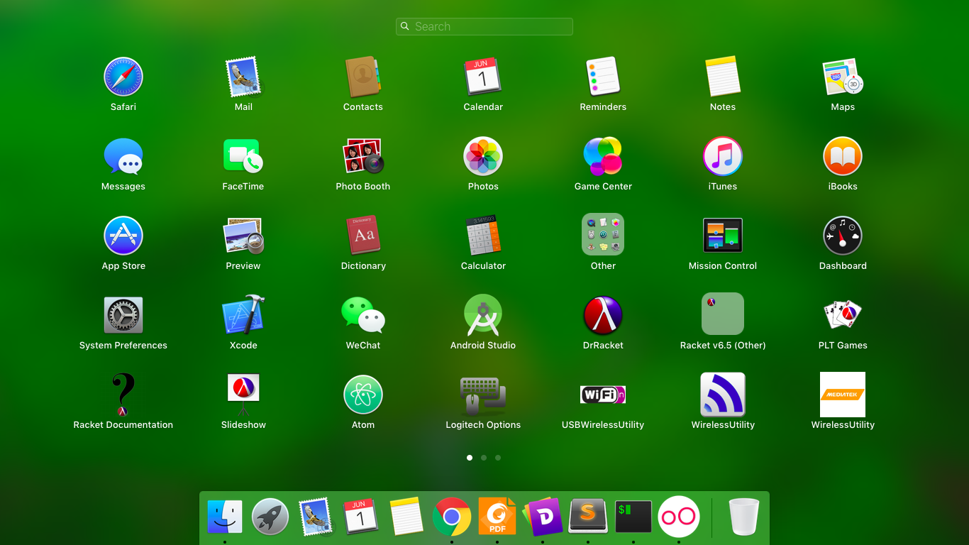Launch Android Studio
Image resolution: width=969 pixels, height=545 pixels.
click(x=483, y=315)
